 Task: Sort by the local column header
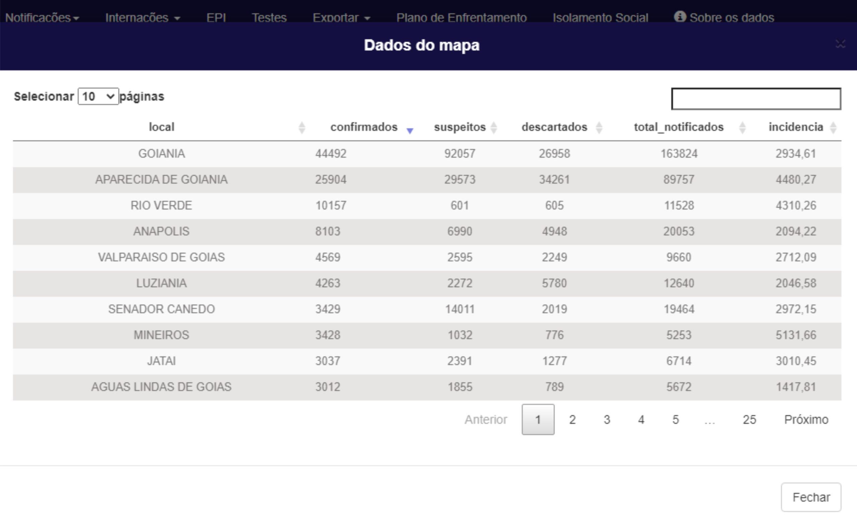[x=161, y=127]
